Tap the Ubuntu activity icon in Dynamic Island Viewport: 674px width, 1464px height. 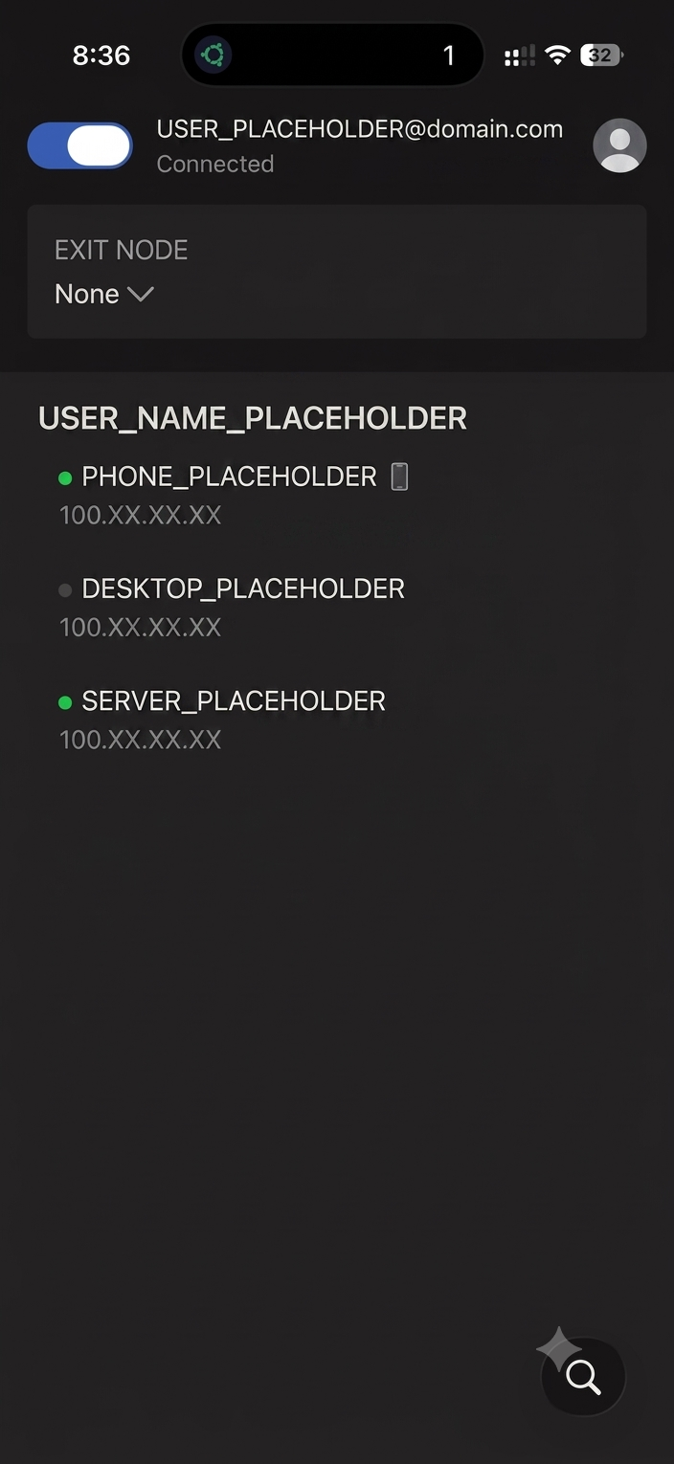coord(213,55)
